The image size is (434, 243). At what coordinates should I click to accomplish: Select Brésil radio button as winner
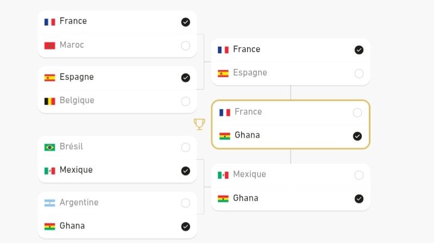[186, 147]
